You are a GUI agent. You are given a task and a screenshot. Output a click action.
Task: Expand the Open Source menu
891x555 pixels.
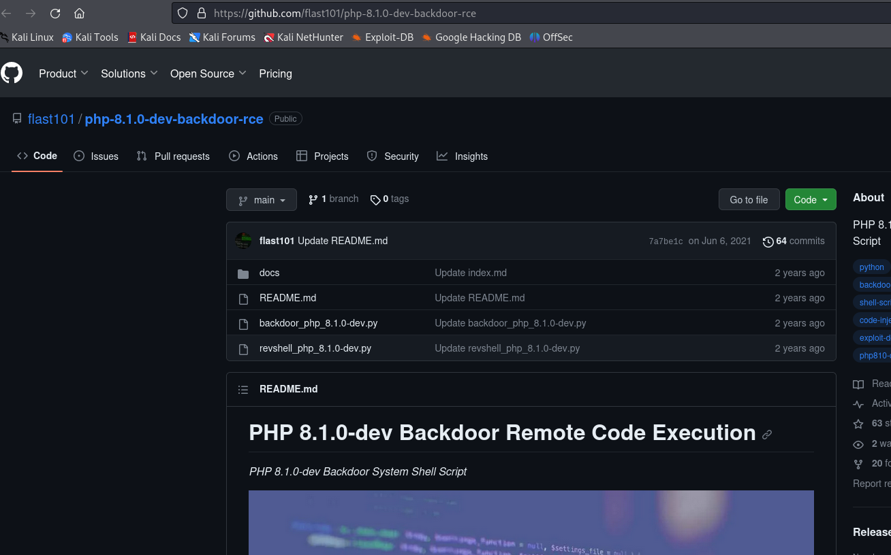tap(208, 73)
